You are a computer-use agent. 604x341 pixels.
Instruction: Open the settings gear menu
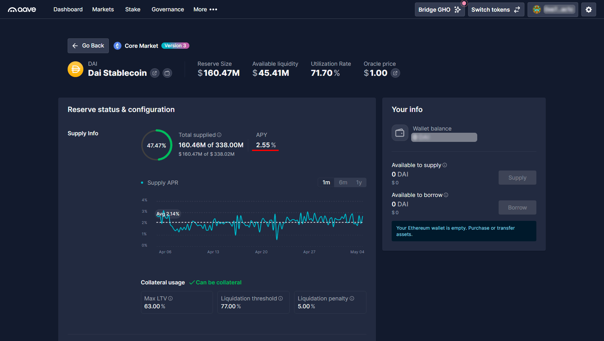(x=589, y=10)
